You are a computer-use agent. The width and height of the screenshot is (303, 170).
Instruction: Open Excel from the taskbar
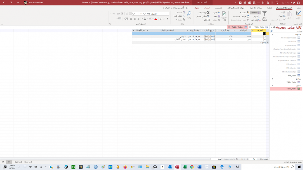(x=185, y=167)
